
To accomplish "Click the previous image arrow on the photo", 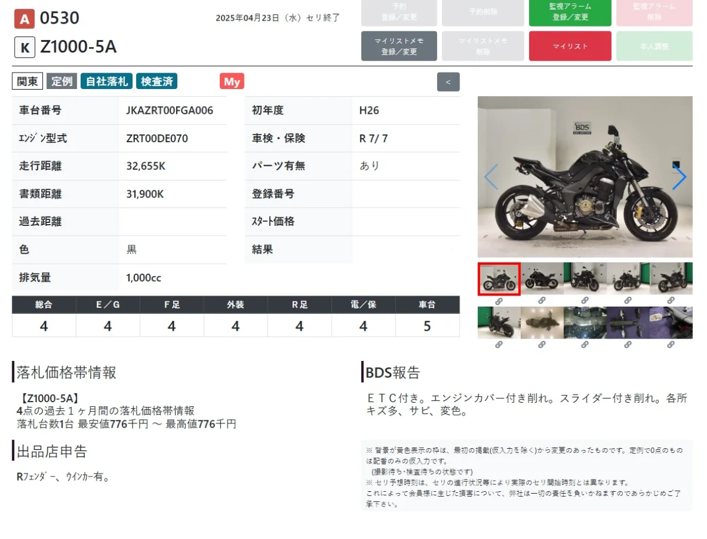I will pos(491,177).
